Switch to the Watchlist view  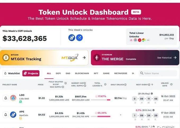(12, 73)
